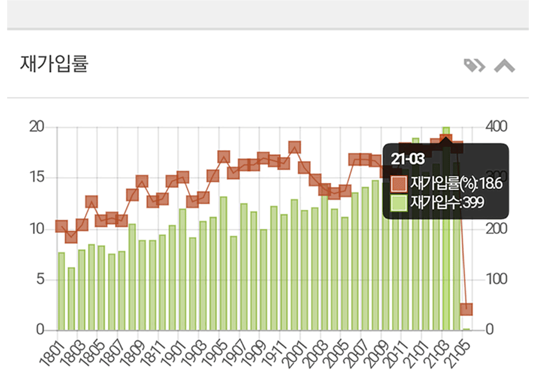
Task: Click the 재가입수:399 tooltip text
Action: (x=447, y=202)
